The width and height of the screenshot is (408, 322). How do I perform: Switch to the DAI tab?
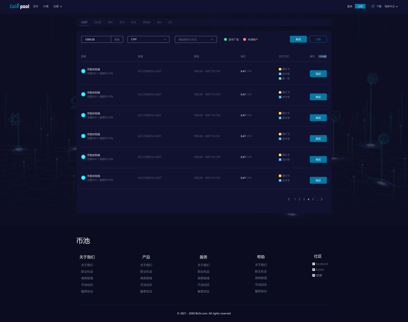159,22
